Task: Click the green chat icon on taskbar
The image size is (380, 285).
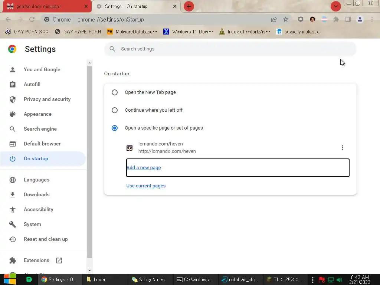Action: (29, 279)
